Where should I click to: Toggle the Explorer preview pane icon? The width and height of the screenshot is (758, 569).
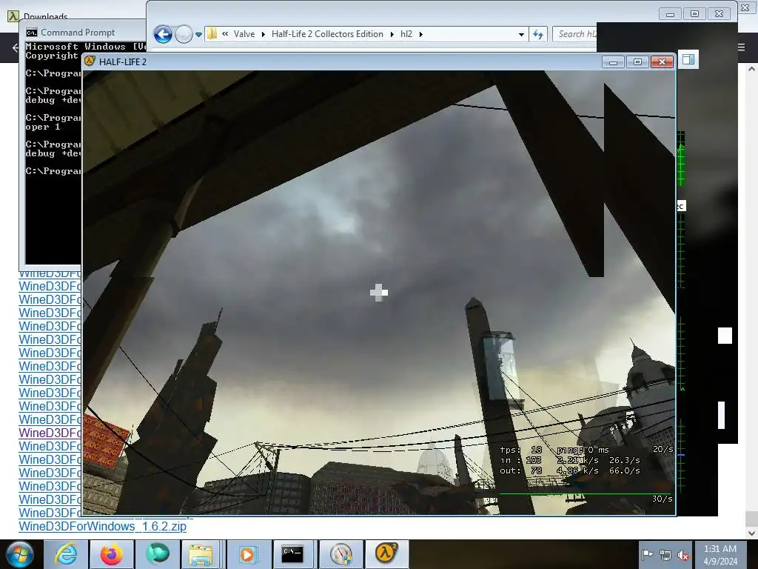click(x=688, y=59)
